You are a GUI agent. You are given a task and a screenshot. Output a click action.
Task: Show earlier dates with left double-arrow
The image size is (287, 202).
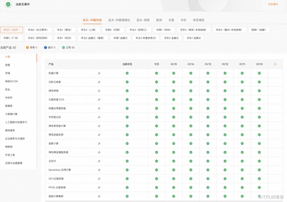click(142, 64)
